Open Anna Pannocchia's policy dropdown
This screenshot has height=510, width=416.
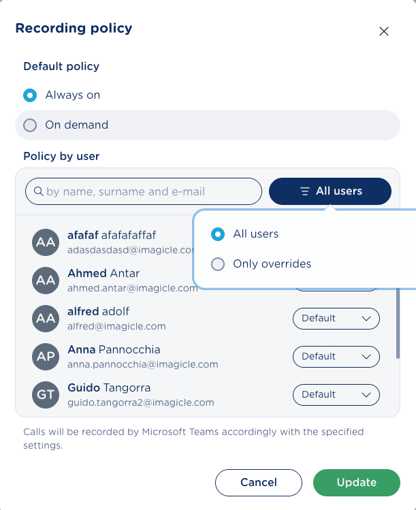336,356
